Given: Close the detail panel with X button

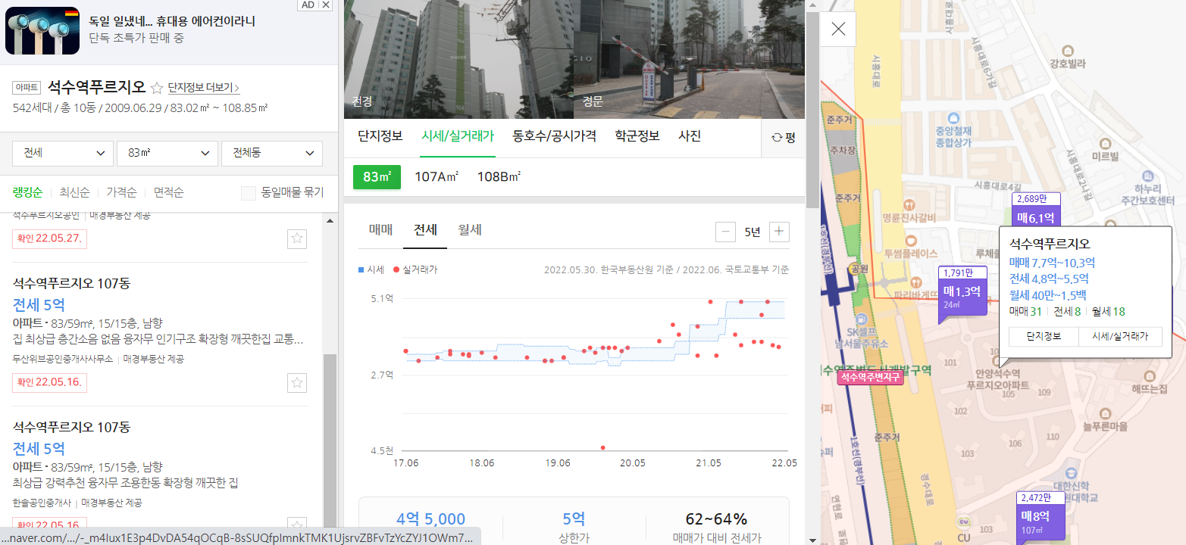Looking at the screenshot, I should click(838, 30).
